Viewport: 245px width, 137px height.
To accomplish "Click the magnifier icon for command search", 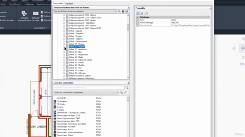I will tap(127, 88).
